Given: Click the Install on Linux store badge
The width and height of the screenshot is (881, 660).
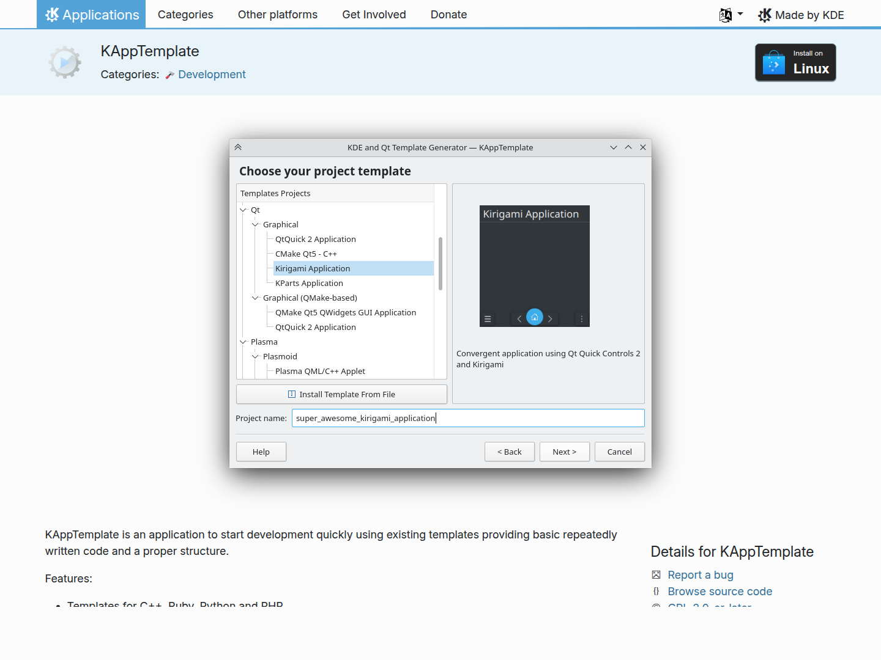Looking at the screenshot, I should (x=795, y=62).
